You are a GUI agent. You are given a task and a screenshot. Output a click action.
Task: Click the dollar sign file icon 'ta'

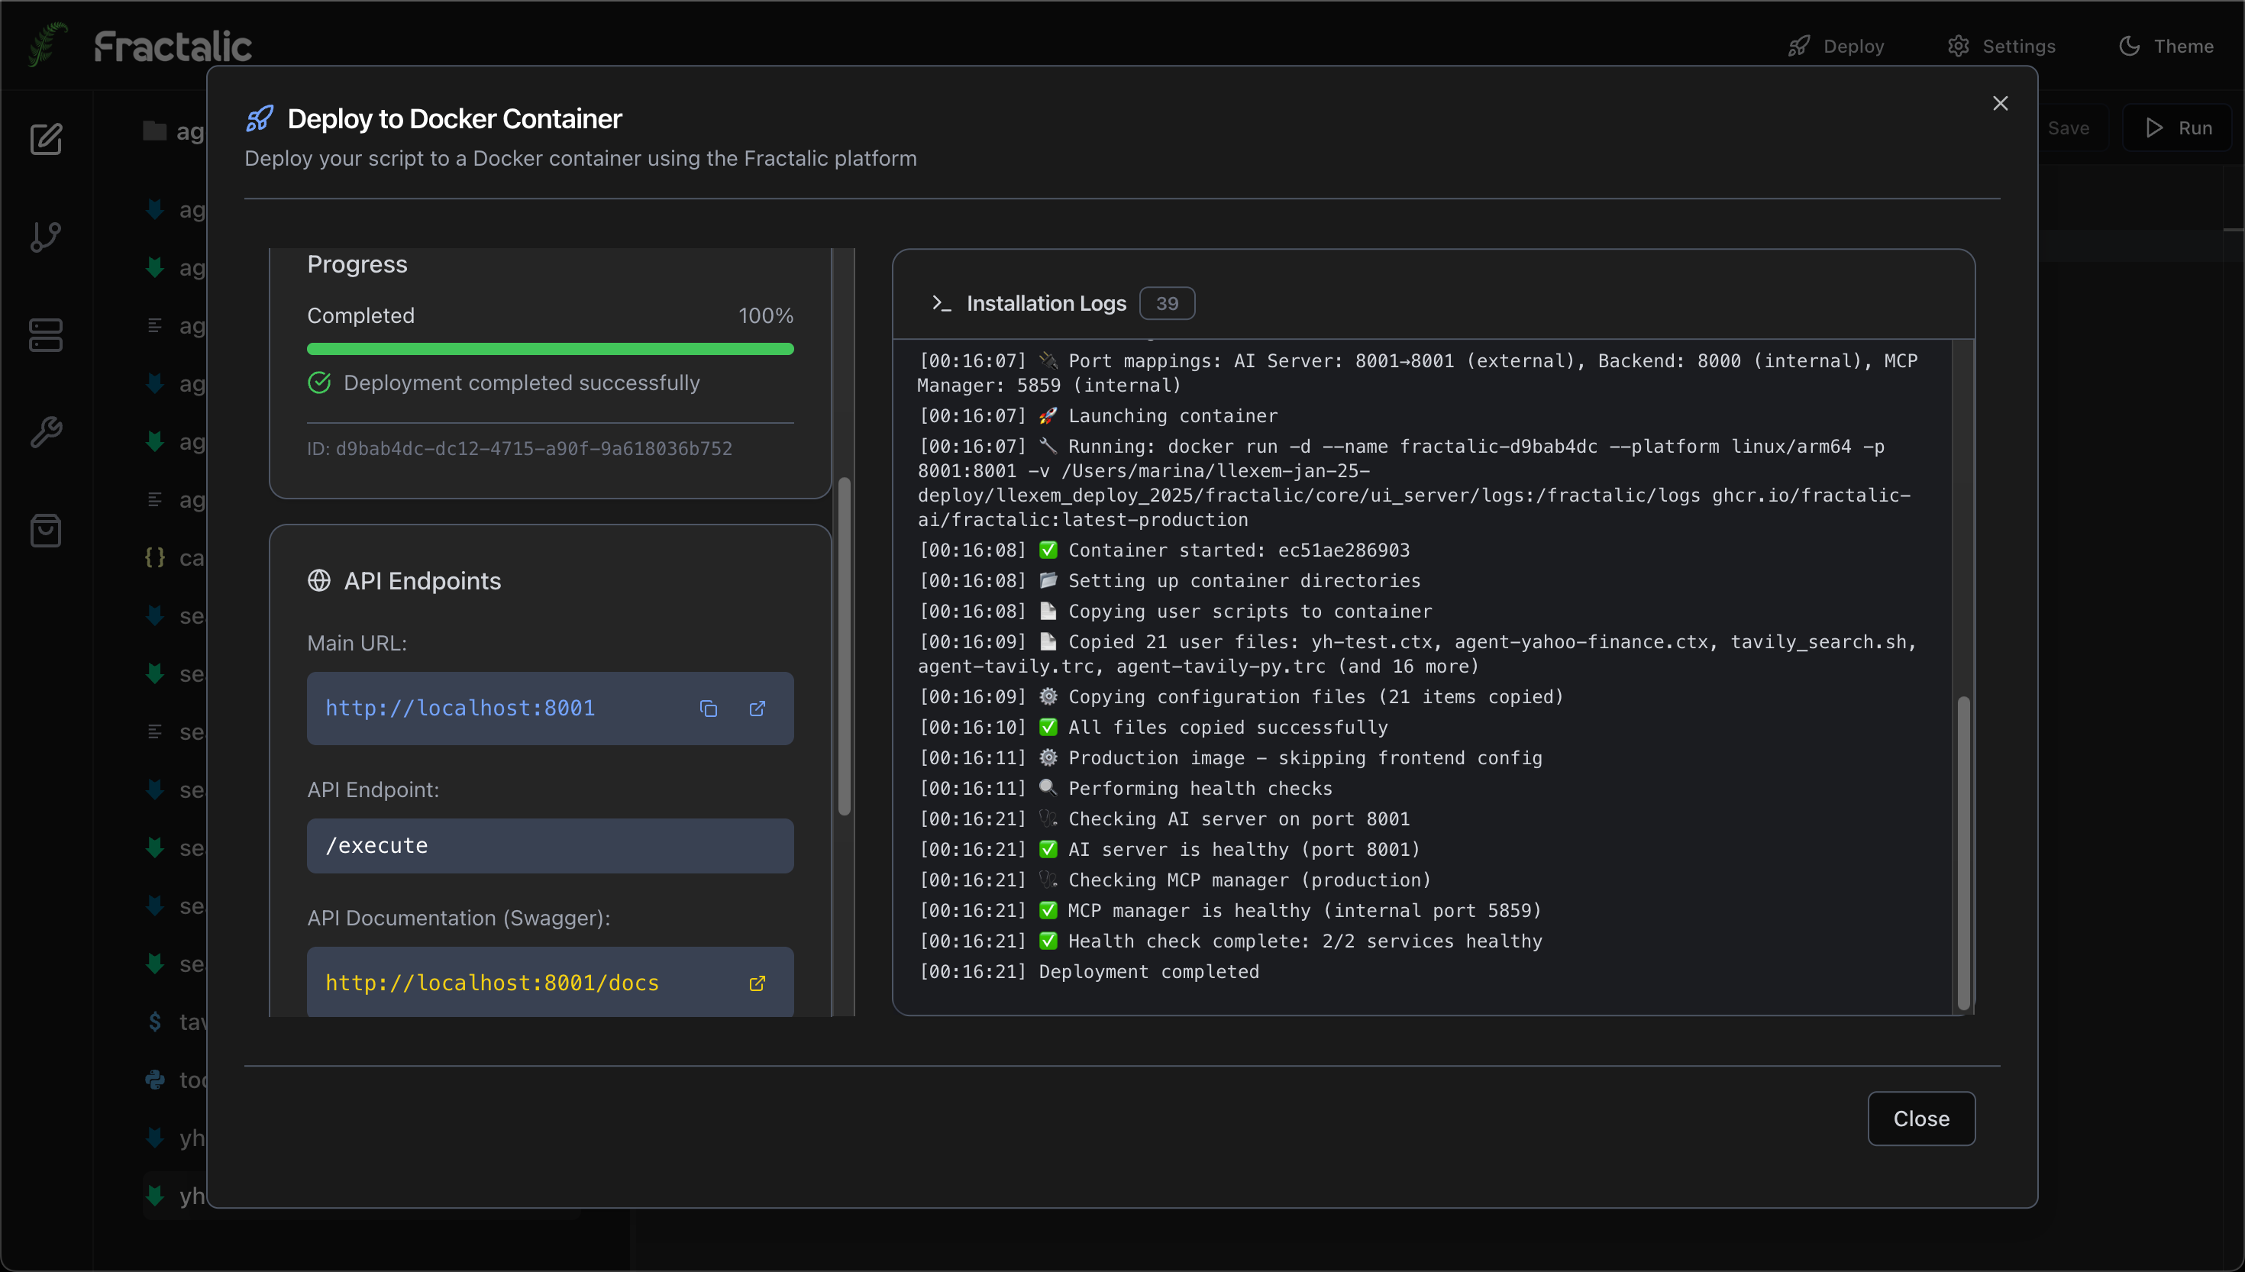154,1022
